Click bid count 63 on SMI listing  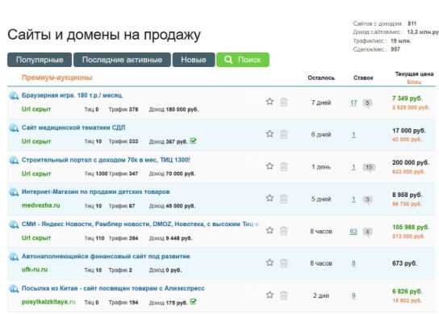click(353, 232)
